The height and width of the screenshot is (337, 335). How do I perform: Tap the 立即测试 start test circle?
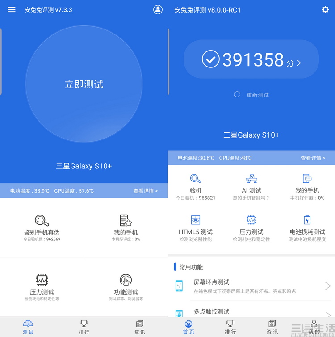click(84, 84)
